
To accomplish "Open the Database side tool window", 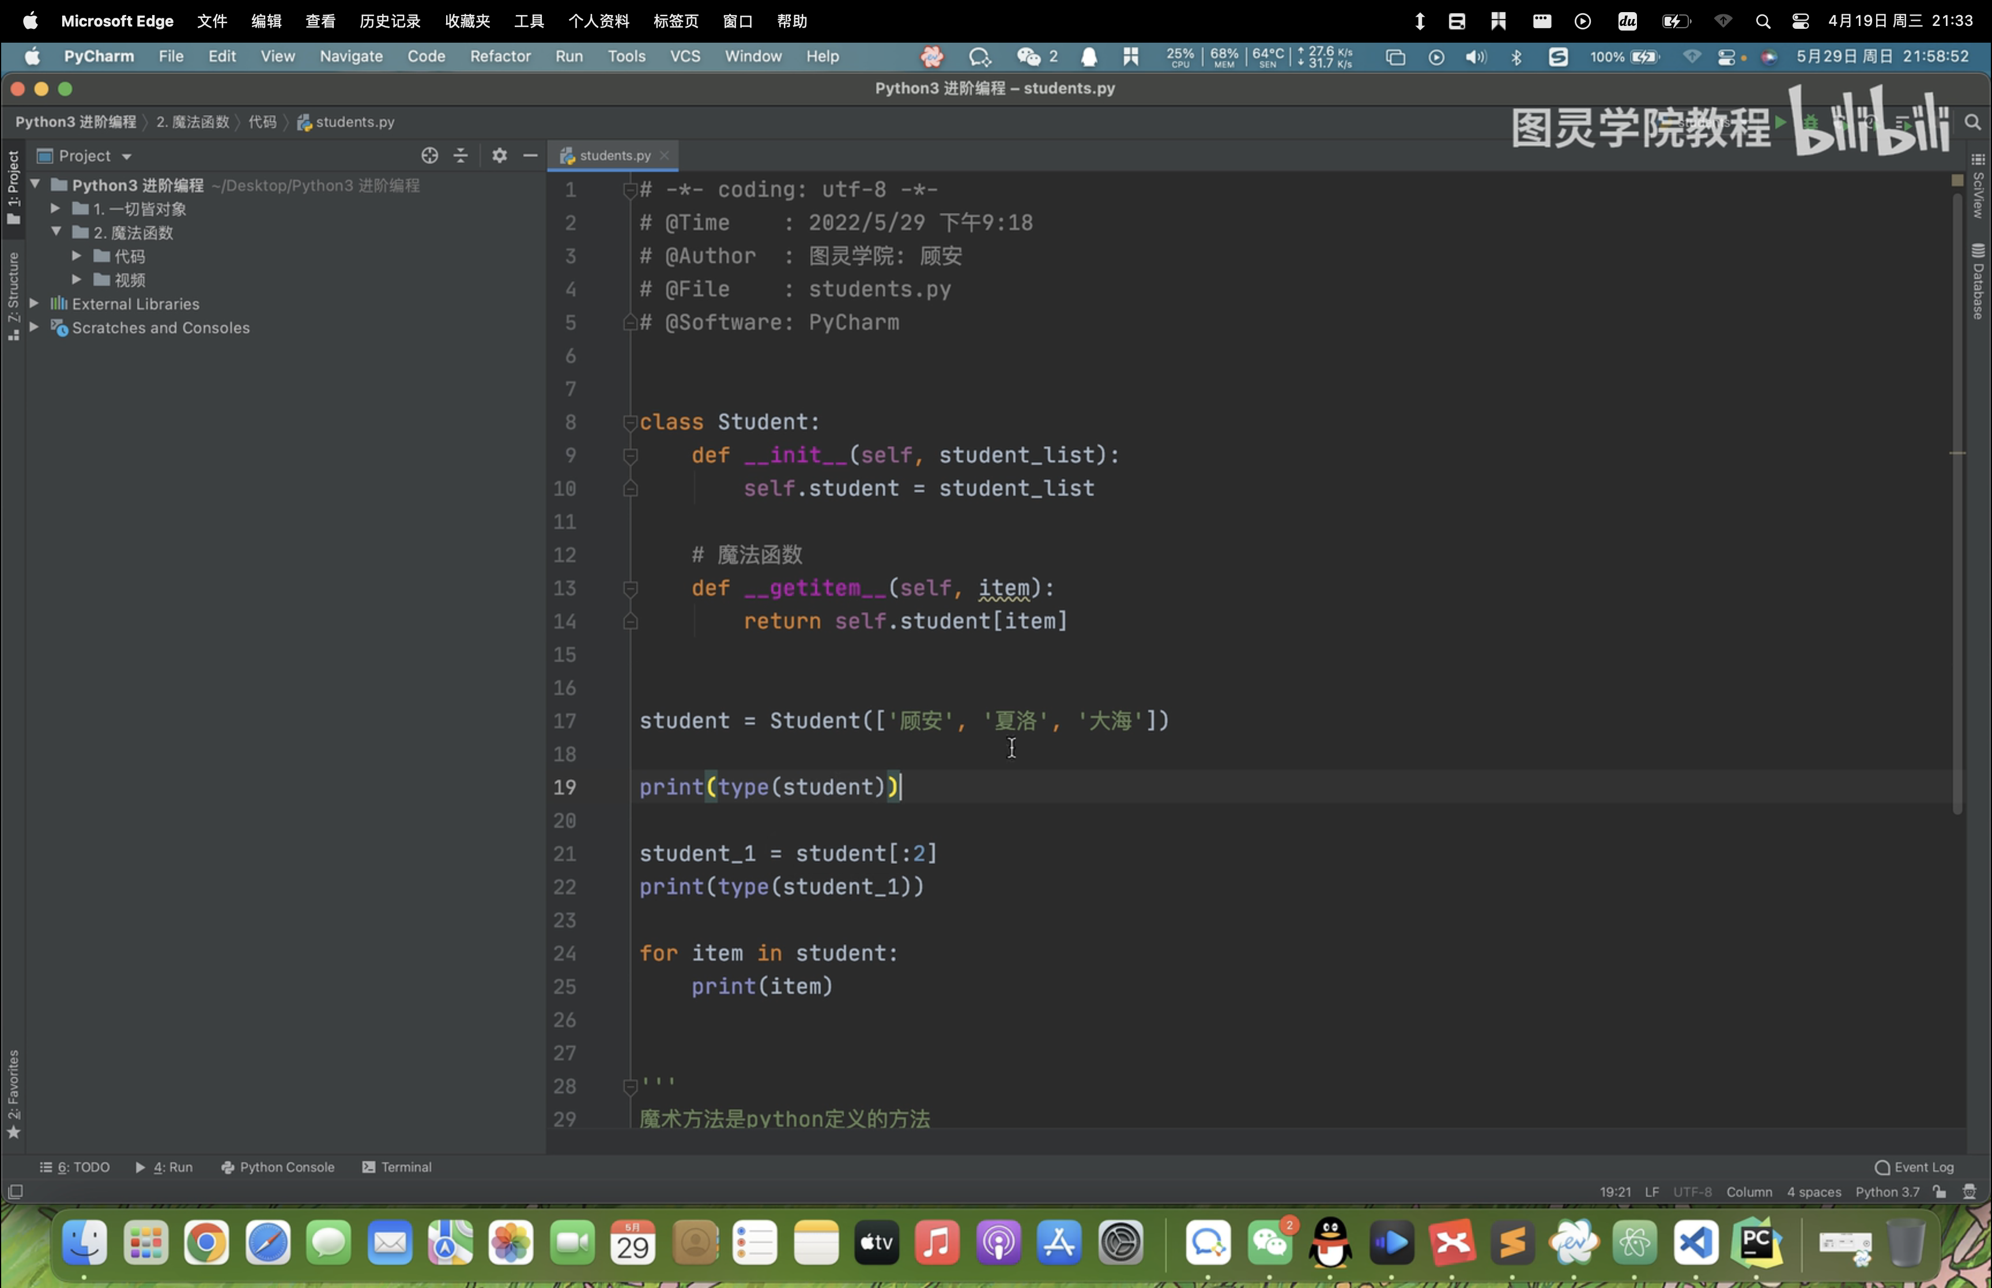I will [x=1978, y=281].
